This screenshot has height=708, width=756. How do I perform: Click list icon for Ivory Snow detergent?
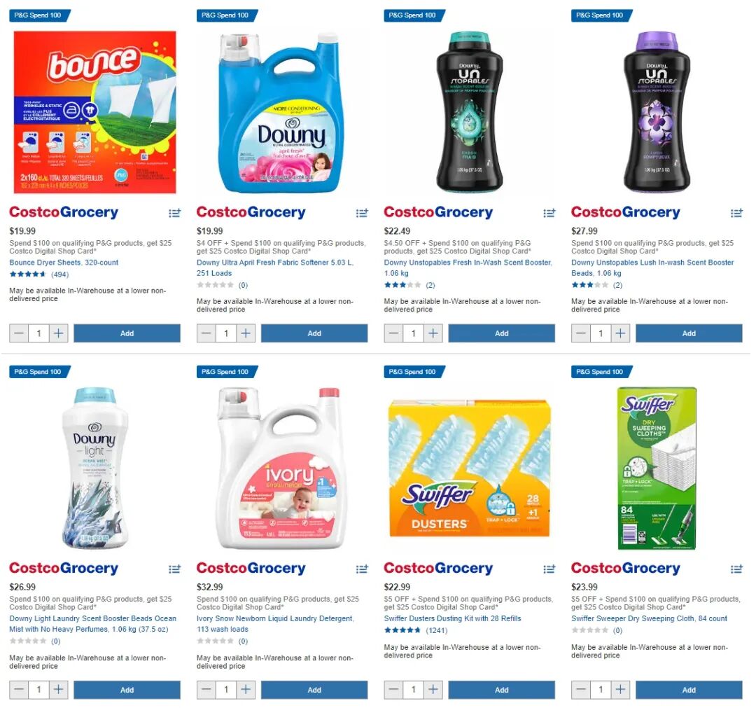(x=362, y=569)
